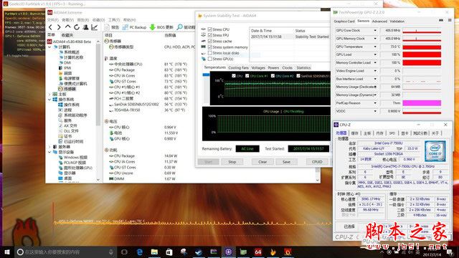The height and width of the screenshot is (258, 459).
Task: Click GPU Temperature red graph bar
Action: (422, 47)
